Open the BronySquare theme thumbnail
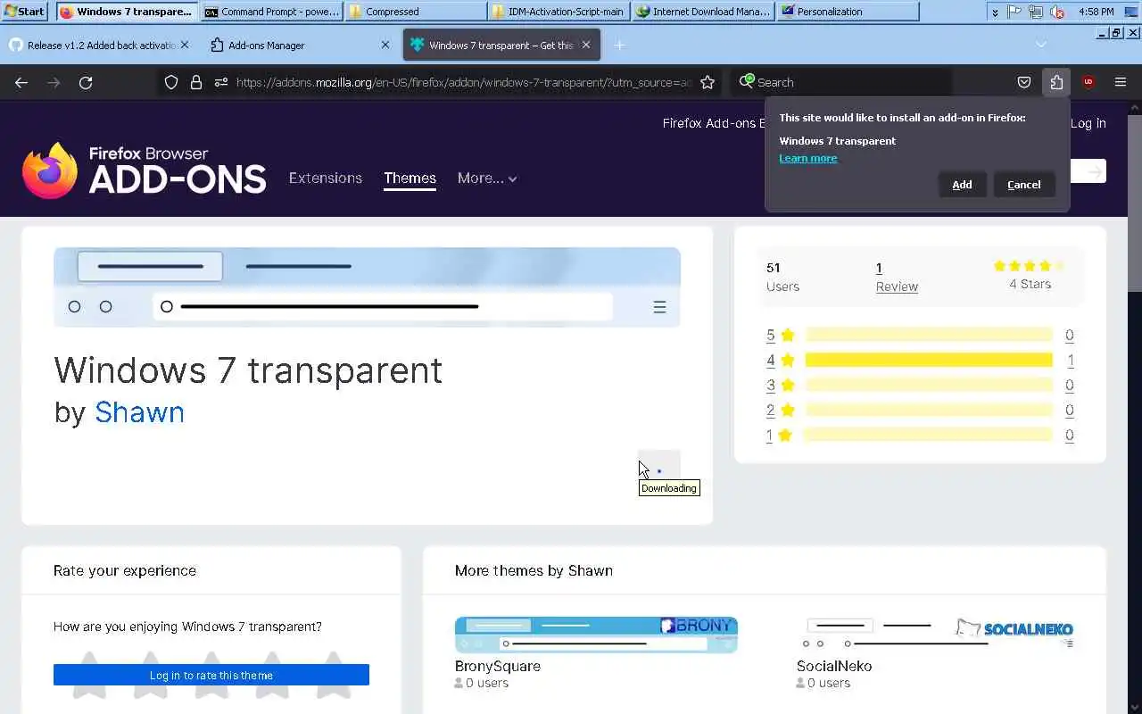This screenshot has width=1142, height=714. point(596,635)
